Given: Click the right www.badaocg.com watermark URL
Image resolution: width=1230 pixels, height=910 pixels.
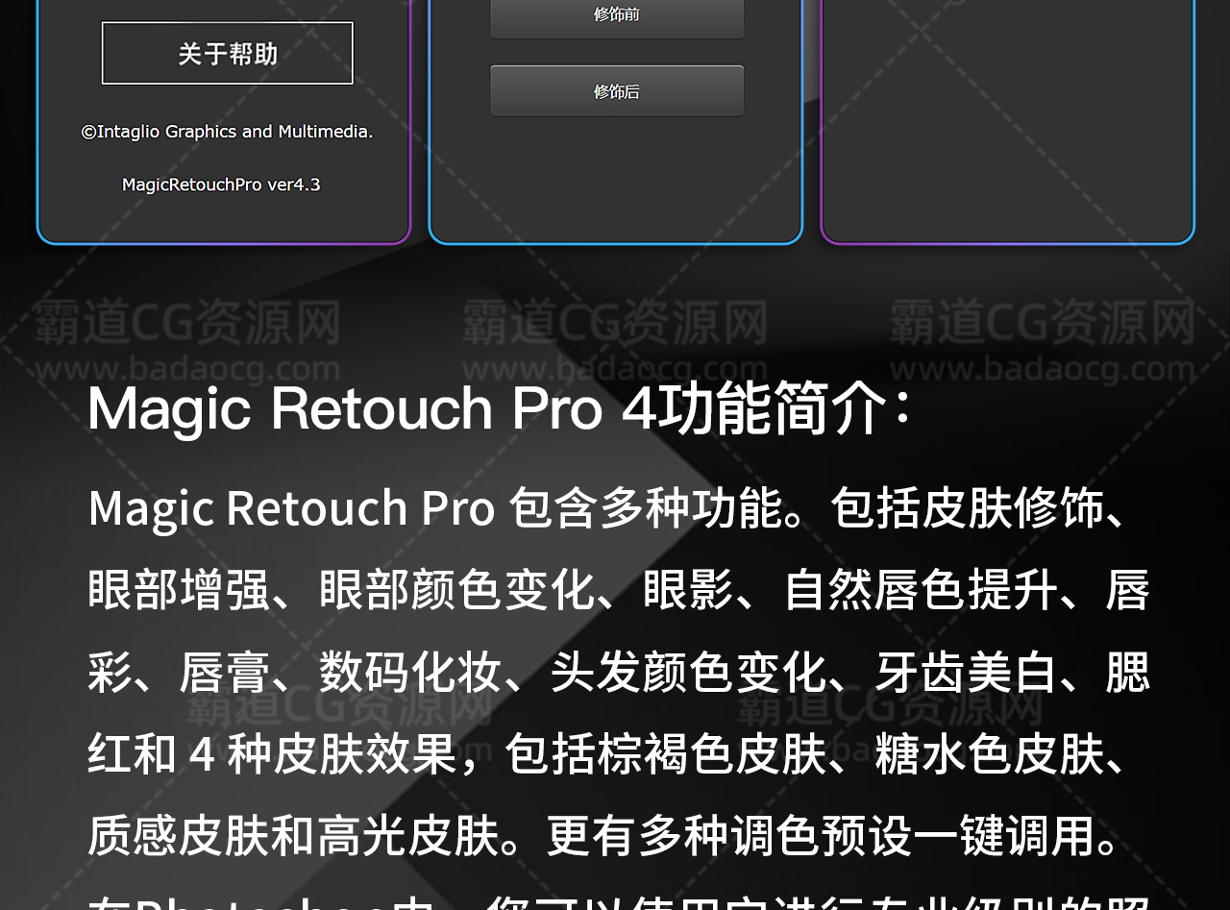Looking at the screenshot, I should click(1042, 369).
